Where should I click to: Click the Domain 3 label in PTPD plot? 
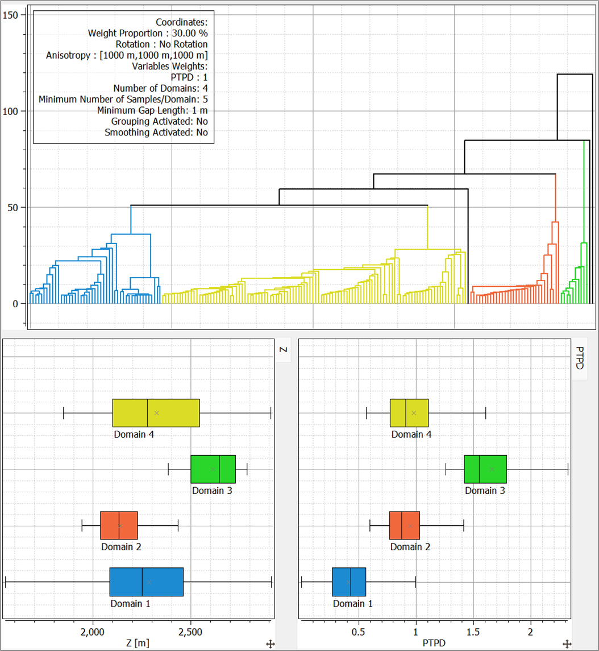pos(485,491)
